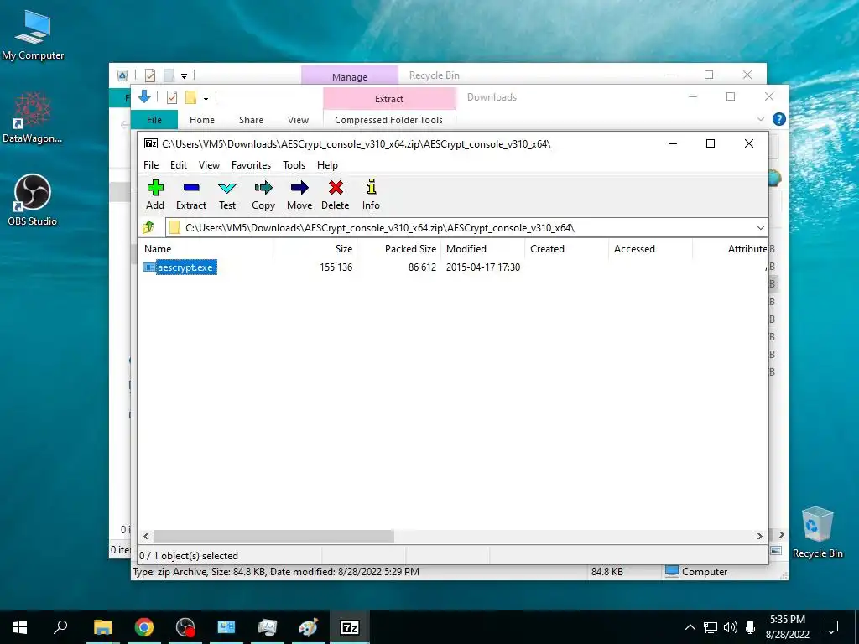The width and height of the screenshot is (859, 644).
Task: Launch Google Chrome from the taskbar
Action: [x=144, y=627]
